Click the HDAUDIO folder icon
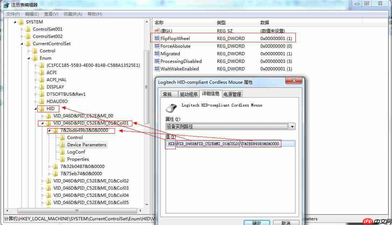This screenshot has height=225, width=392. pos(42,101)
